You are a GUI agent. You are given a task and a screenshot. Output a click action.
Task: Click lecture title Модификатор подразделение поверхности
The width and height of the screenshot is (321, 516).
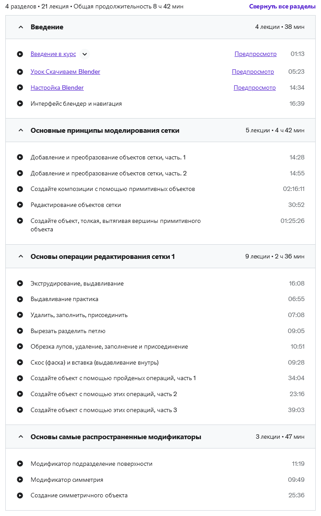(x=91, y=464)
